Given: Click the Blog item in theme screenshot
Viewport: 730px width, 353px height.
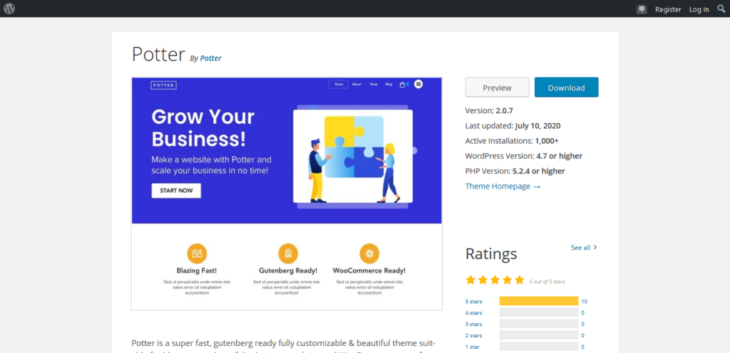Looking at the screenshot, I should tap(389, 85).
